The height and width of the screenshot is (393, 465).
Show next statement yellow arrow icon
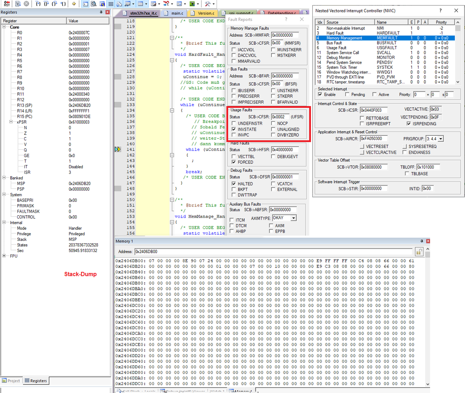point(74,4)
